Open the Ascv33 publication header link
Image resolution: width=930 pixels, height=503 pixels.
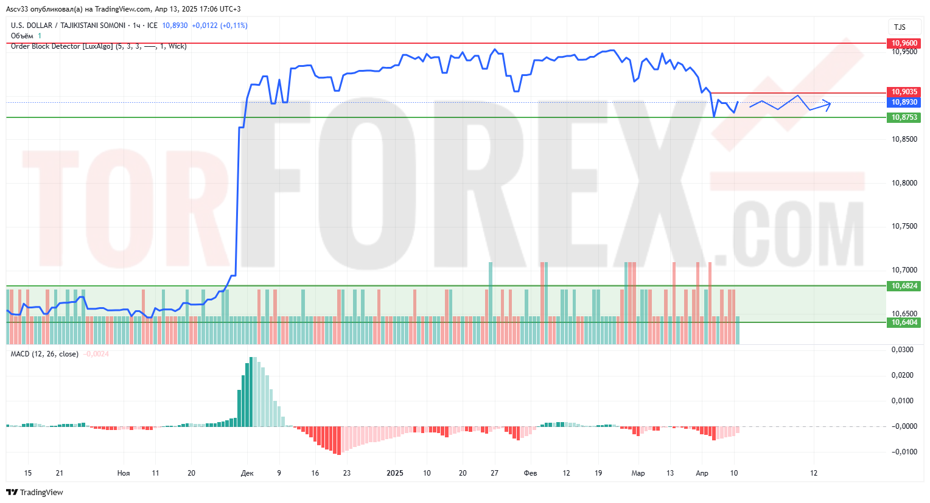123,9
